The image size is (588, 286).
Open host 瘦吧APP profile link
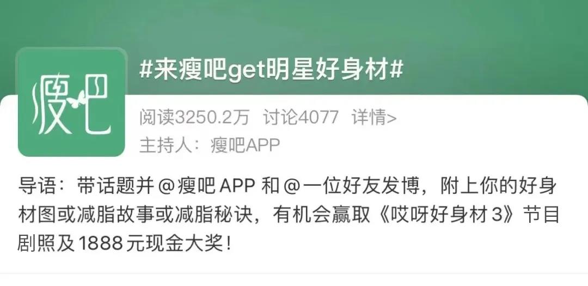[x=245, y=145]
